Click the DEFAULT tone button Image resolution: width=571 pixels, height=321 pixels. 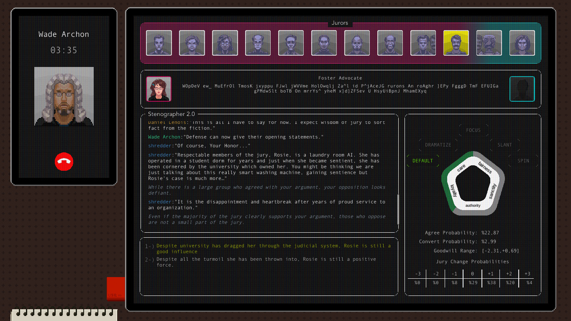[x=422, y=160]
